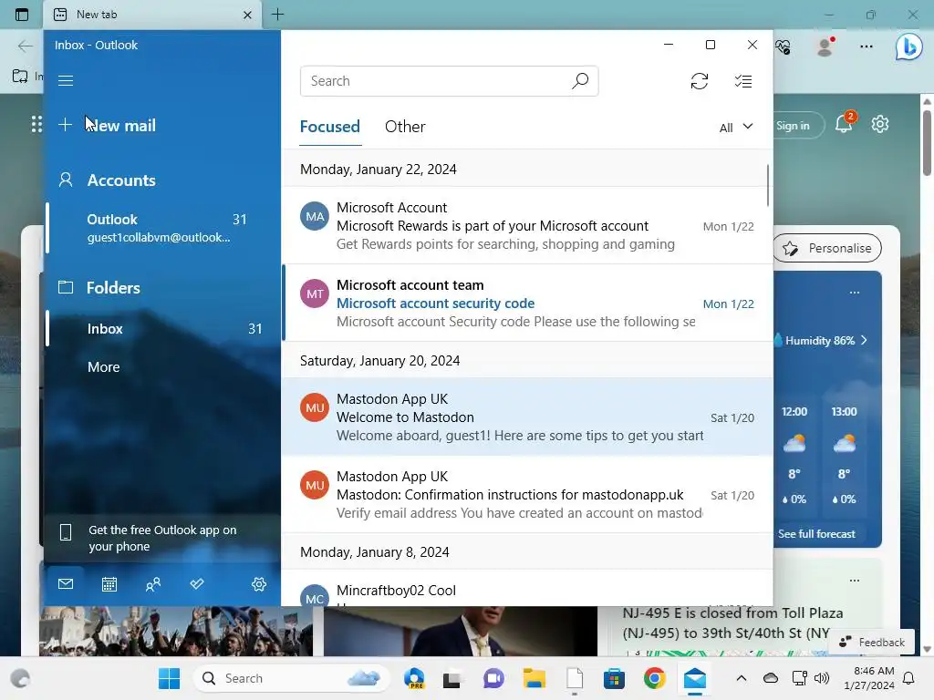Select the New tab browser tab
This screenshot has height=700, width=934.
[x=151, y=15]
